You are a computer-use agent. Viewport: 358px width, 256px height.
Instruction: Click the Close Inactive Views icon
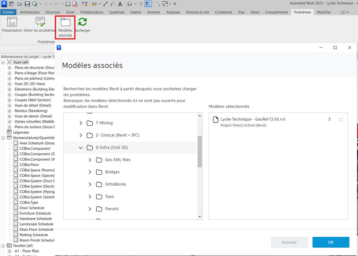158,4
